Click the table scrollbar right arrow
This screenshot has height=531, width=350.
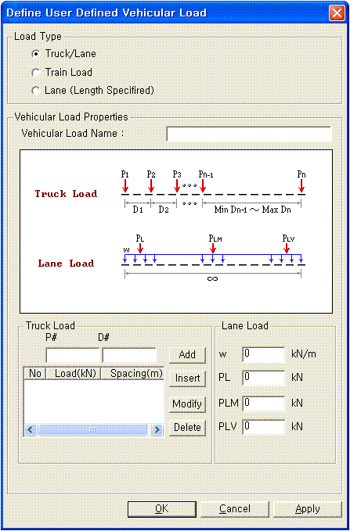tap(157, 430)
